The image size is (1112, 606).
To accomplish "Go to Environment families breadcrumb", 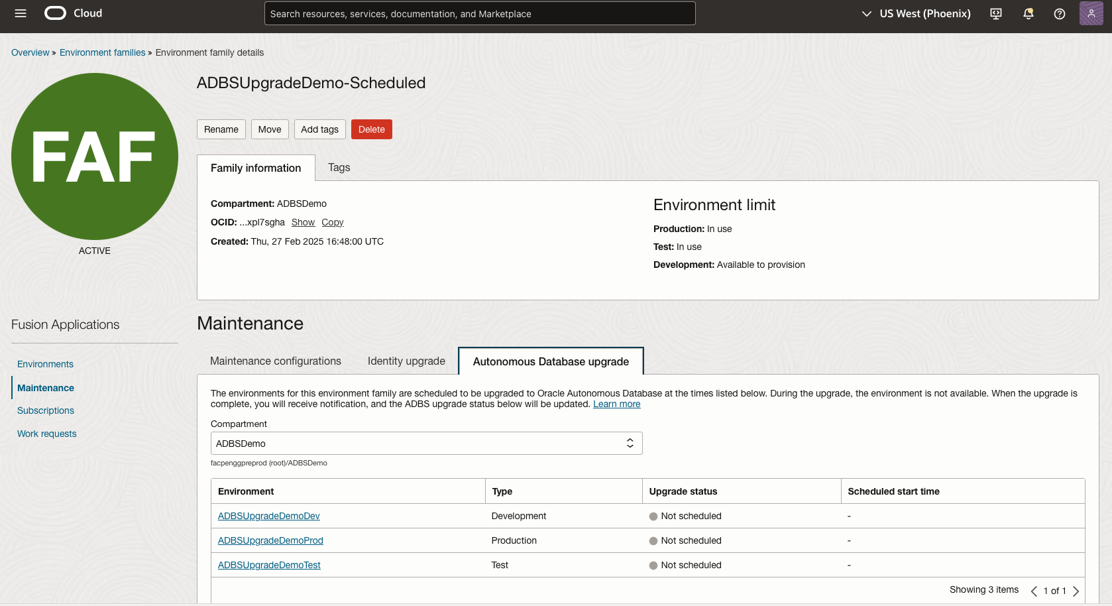I will 102,52.
